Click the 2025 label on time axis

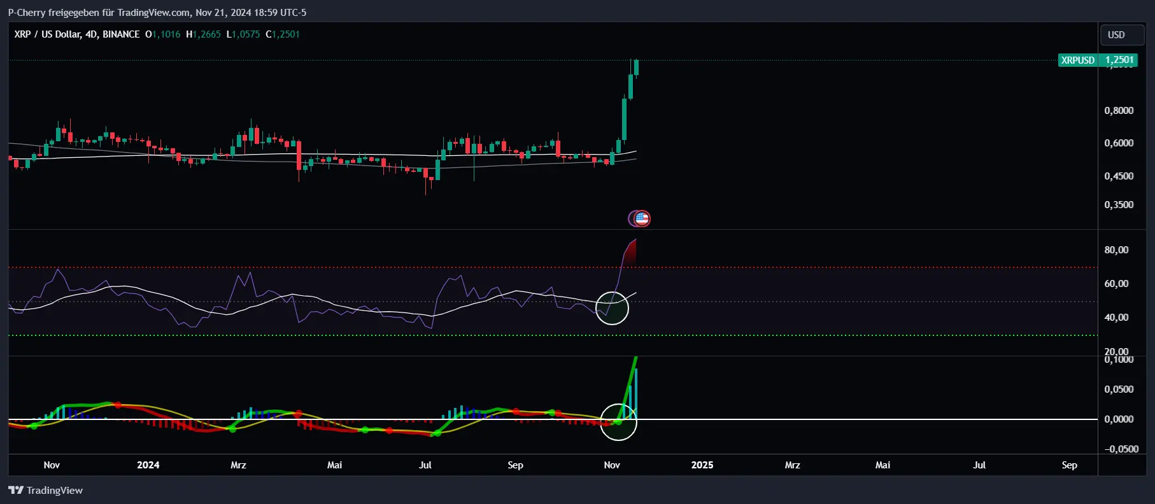pyautogui.click(x=702, y=465)
